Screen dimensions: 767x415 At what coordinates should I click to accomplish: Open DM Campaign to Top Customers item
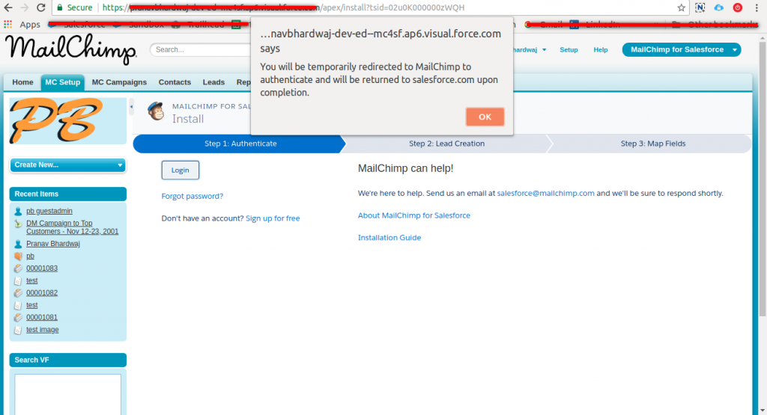(x=73, y=227)
